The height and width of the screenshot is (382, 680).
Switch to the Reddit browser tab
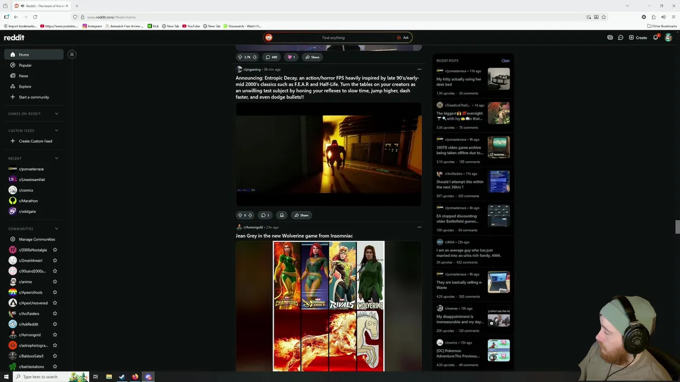(41, 6)
